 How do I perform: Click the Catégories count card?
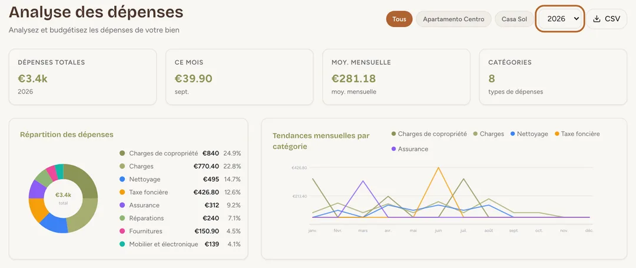[553, 77]
